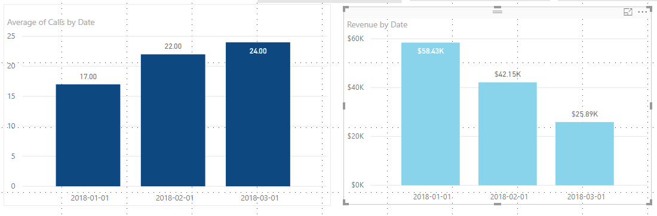Click the 25 y-axis label in Calls chart
Screen dimensions: 657x216
(x=12, y=36)
